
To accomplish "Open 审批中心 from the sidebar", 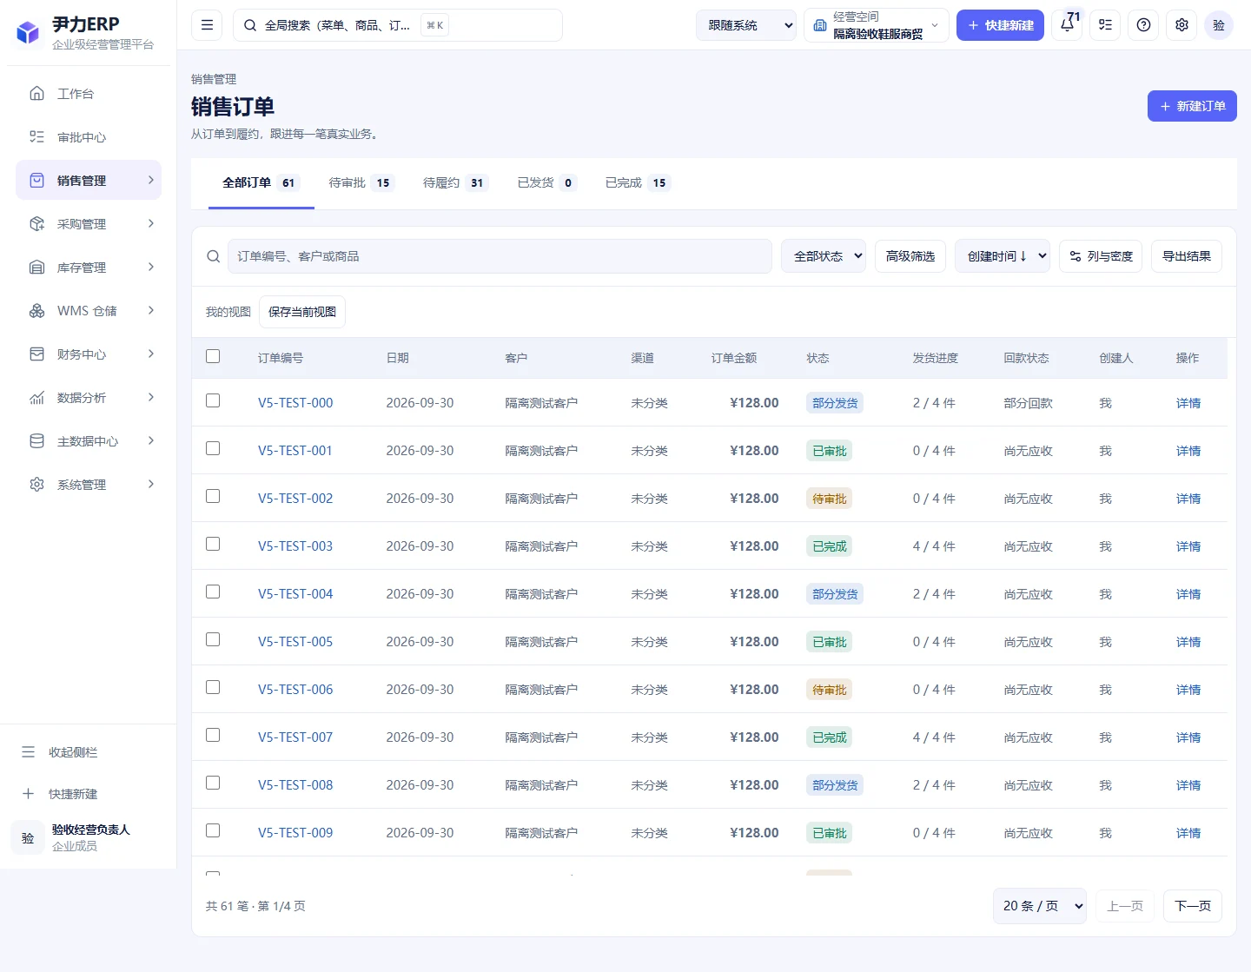I will click(89, 136).
